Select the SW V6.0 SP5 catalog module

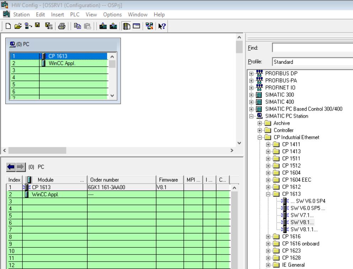pos(308,208)
